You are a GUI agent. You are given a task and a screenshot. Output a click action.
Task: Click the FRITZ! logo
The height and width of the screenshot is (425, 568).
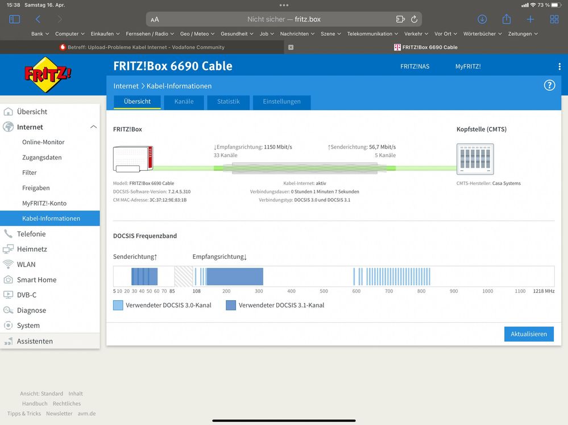[48, 74]
